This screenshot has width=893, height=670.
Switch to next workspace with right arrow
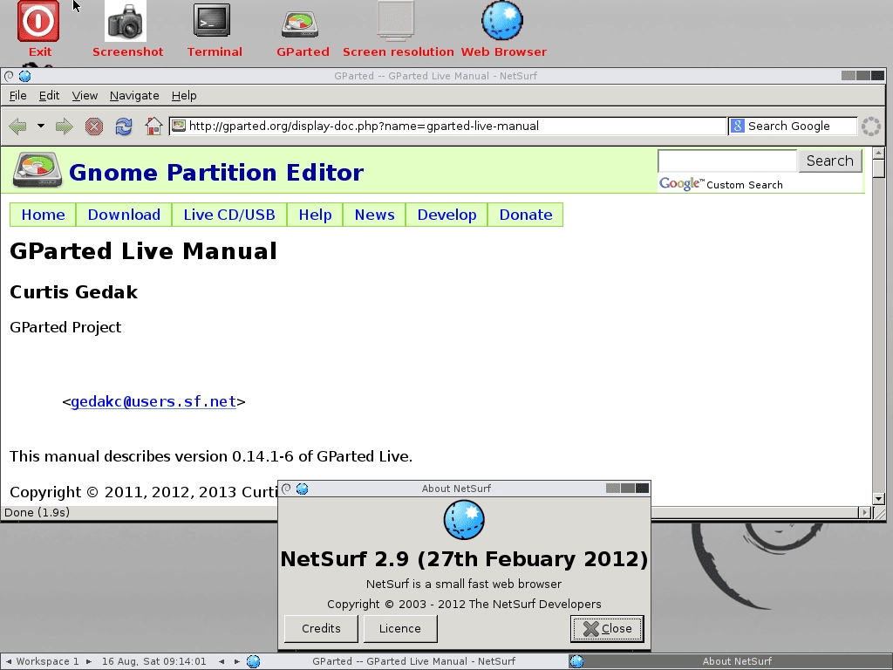[x=89, y=661]
